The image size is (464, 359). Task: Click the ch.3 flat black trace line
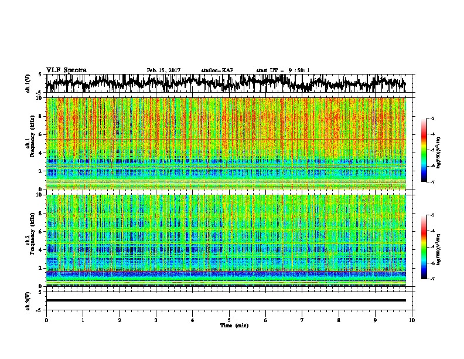pos(226,300)
